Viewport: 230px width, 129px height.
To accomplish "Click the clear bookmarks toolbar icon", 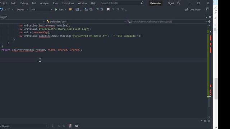I will (123, 9).
